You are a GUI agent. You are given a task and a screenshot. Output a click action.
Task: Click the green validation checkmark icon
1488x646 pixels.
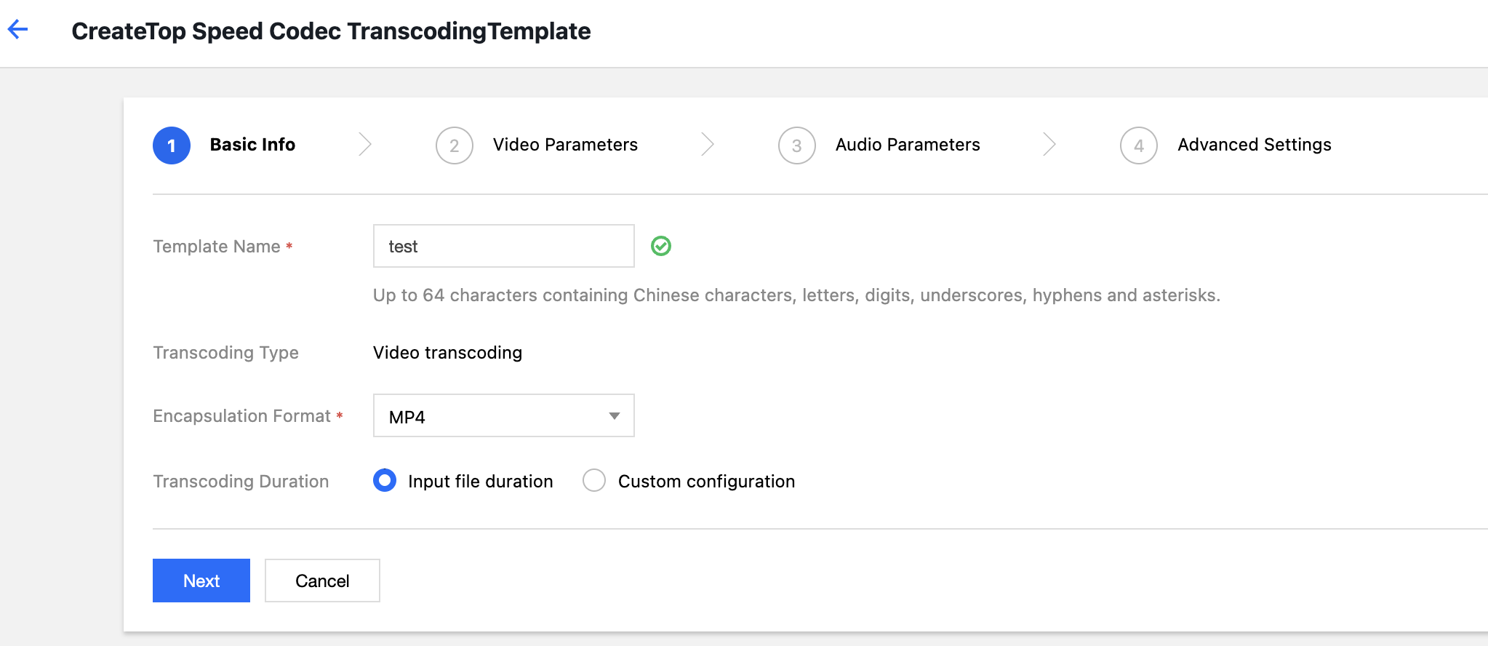(x=661, y=247)
